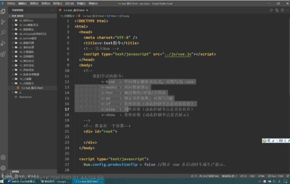Show hidden system tray icons chevron
The height and width of the screenshot is (184, 290).
coord(260,181)
